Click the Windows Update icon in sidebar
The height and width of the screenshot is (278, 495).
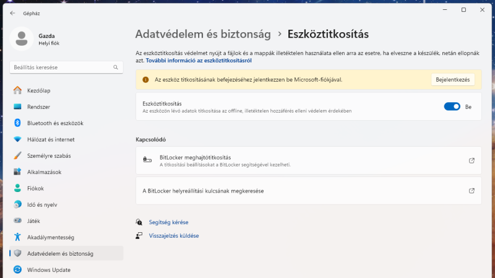coord(18,269)
